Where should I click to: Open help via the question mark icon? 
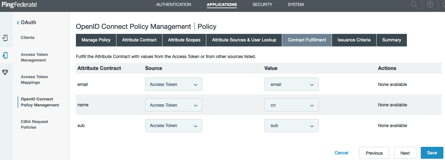click(430, 4)
